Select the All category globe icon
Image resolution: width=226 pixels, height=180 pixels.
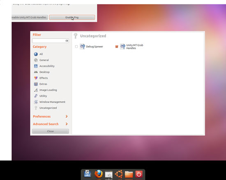pyautogui.click(x=36, y=54)
